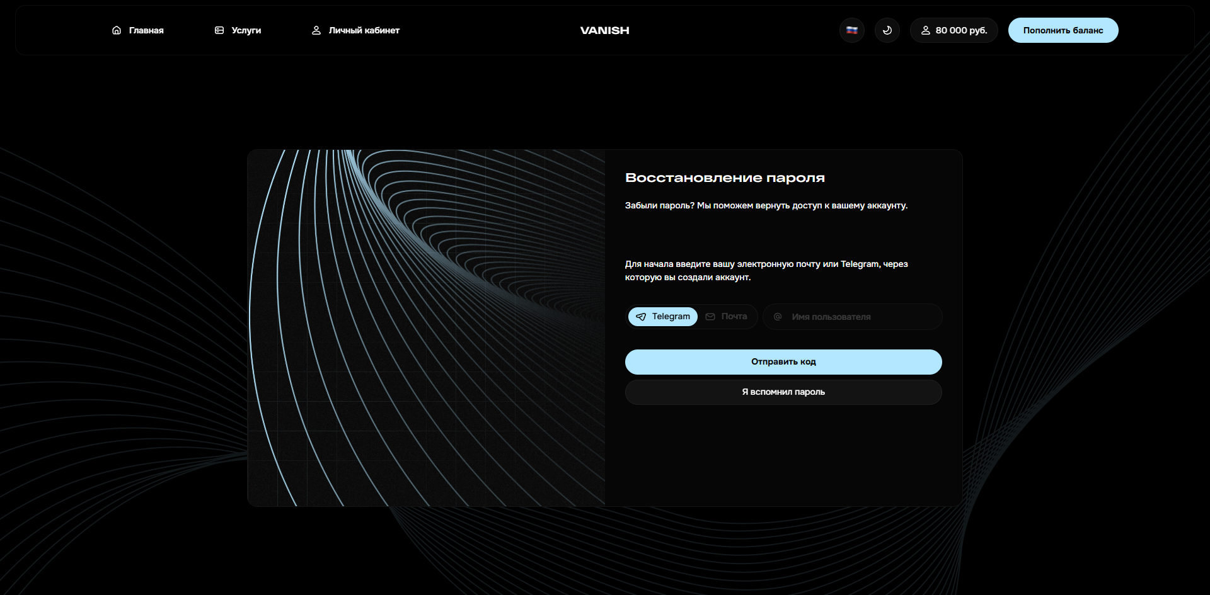The image size is (1210, 595).
Task: Click the @ symbol in the username field
Action: pyautogui.click(x=778, y=317)
